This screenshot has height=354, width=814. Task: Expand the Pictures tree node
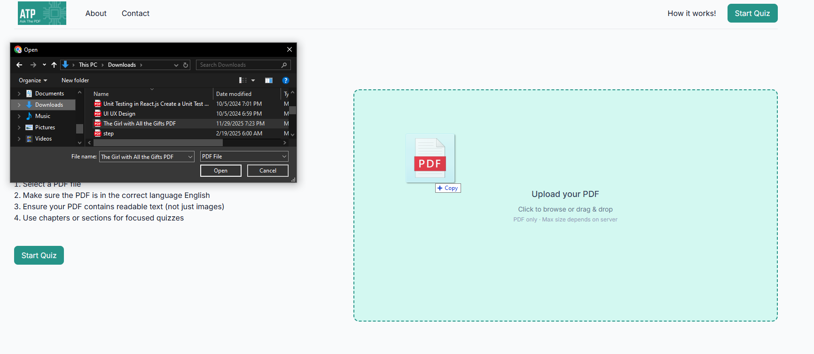tap(19, 127)
